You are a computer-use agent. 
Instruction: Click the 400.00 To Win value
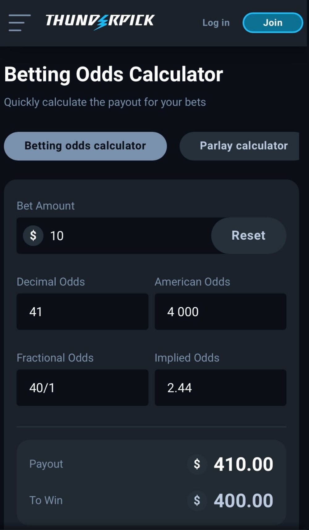tap(243, 500)
